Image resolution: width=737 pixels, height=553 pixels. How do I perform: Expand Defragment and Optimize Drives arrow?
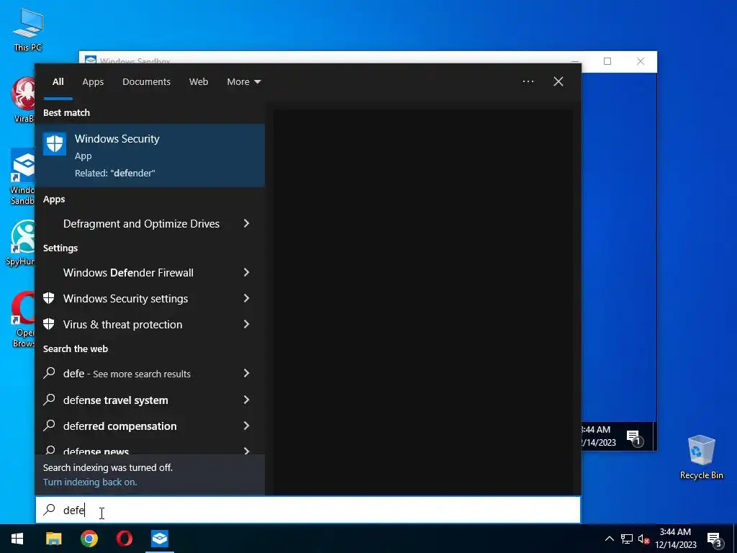point(246,223)
